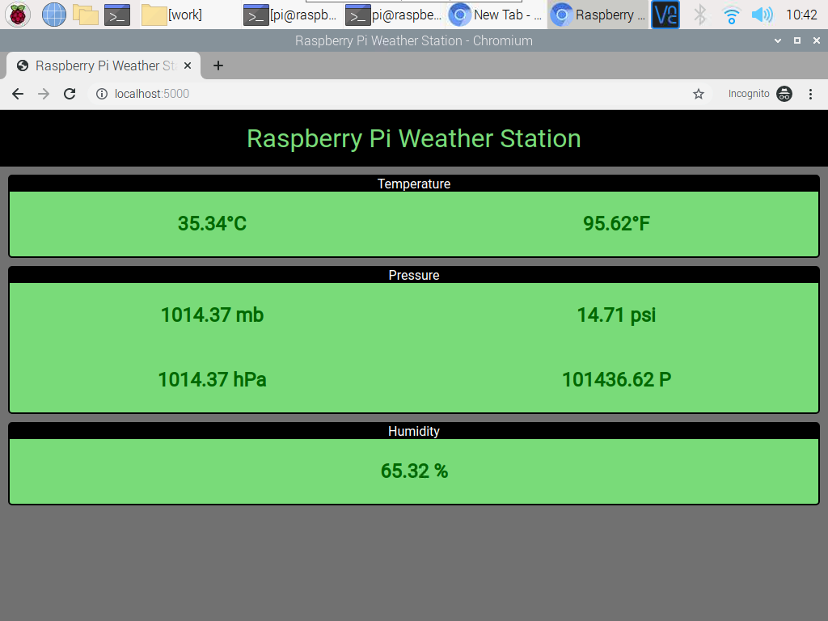Viewport: 828px width, 621px height.
Task: Go back to the previous page
Action: coord(18,94)
